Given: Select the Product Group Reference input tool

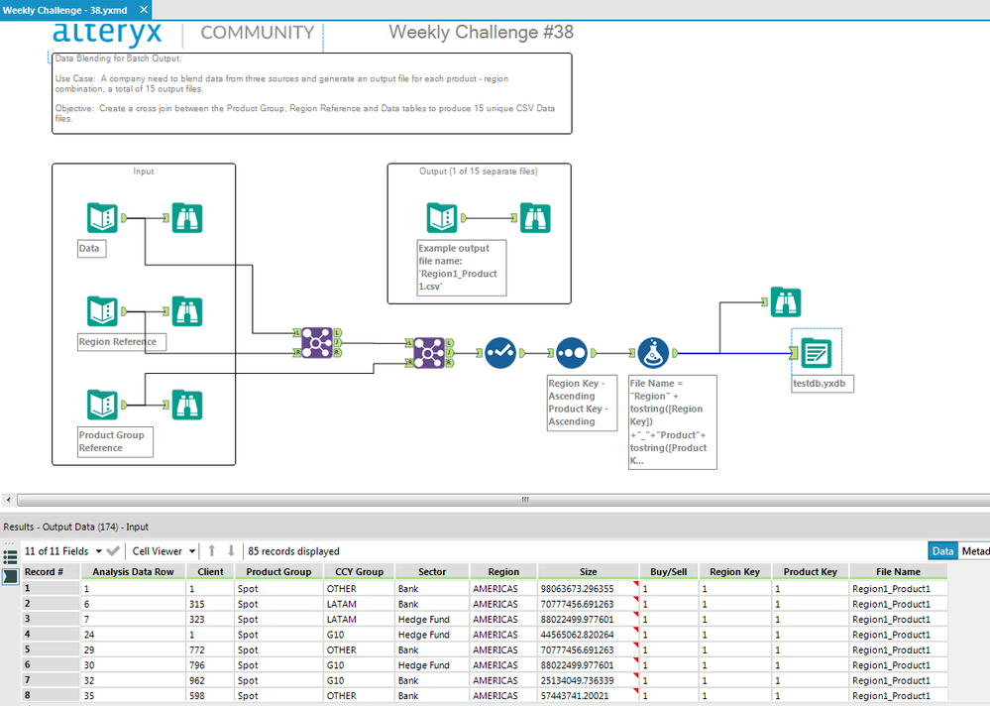Looking at the screenshot, I should (102, 405).
